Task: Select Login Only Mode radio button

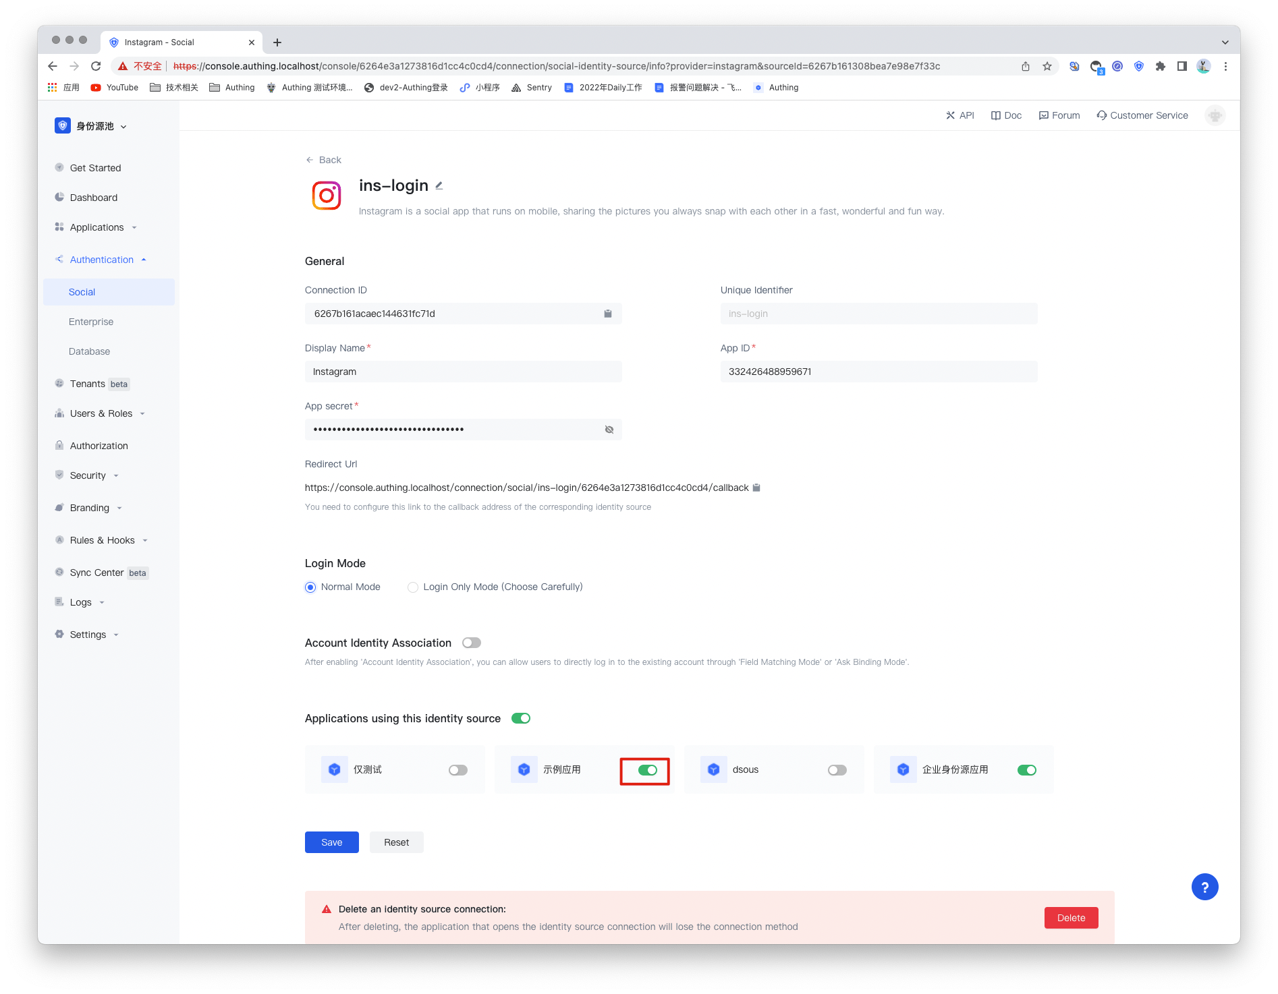Action: (413, 587)
